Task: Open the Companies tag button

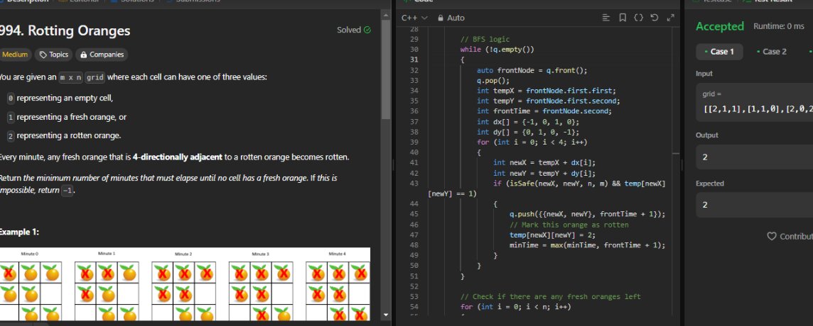Action: click(102, 55)
